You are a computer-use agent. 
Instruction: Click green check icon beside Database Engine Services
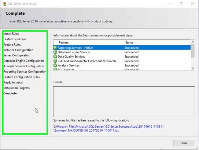[x=55, y=52]
